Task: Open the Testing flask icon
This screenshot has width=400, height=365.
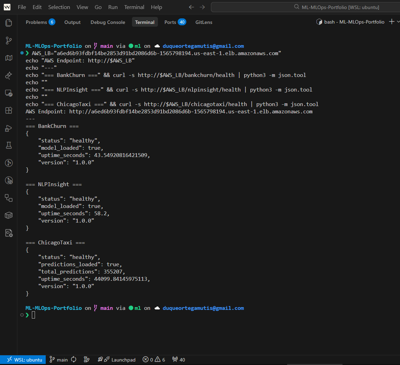Action: (x=9, y=145)
